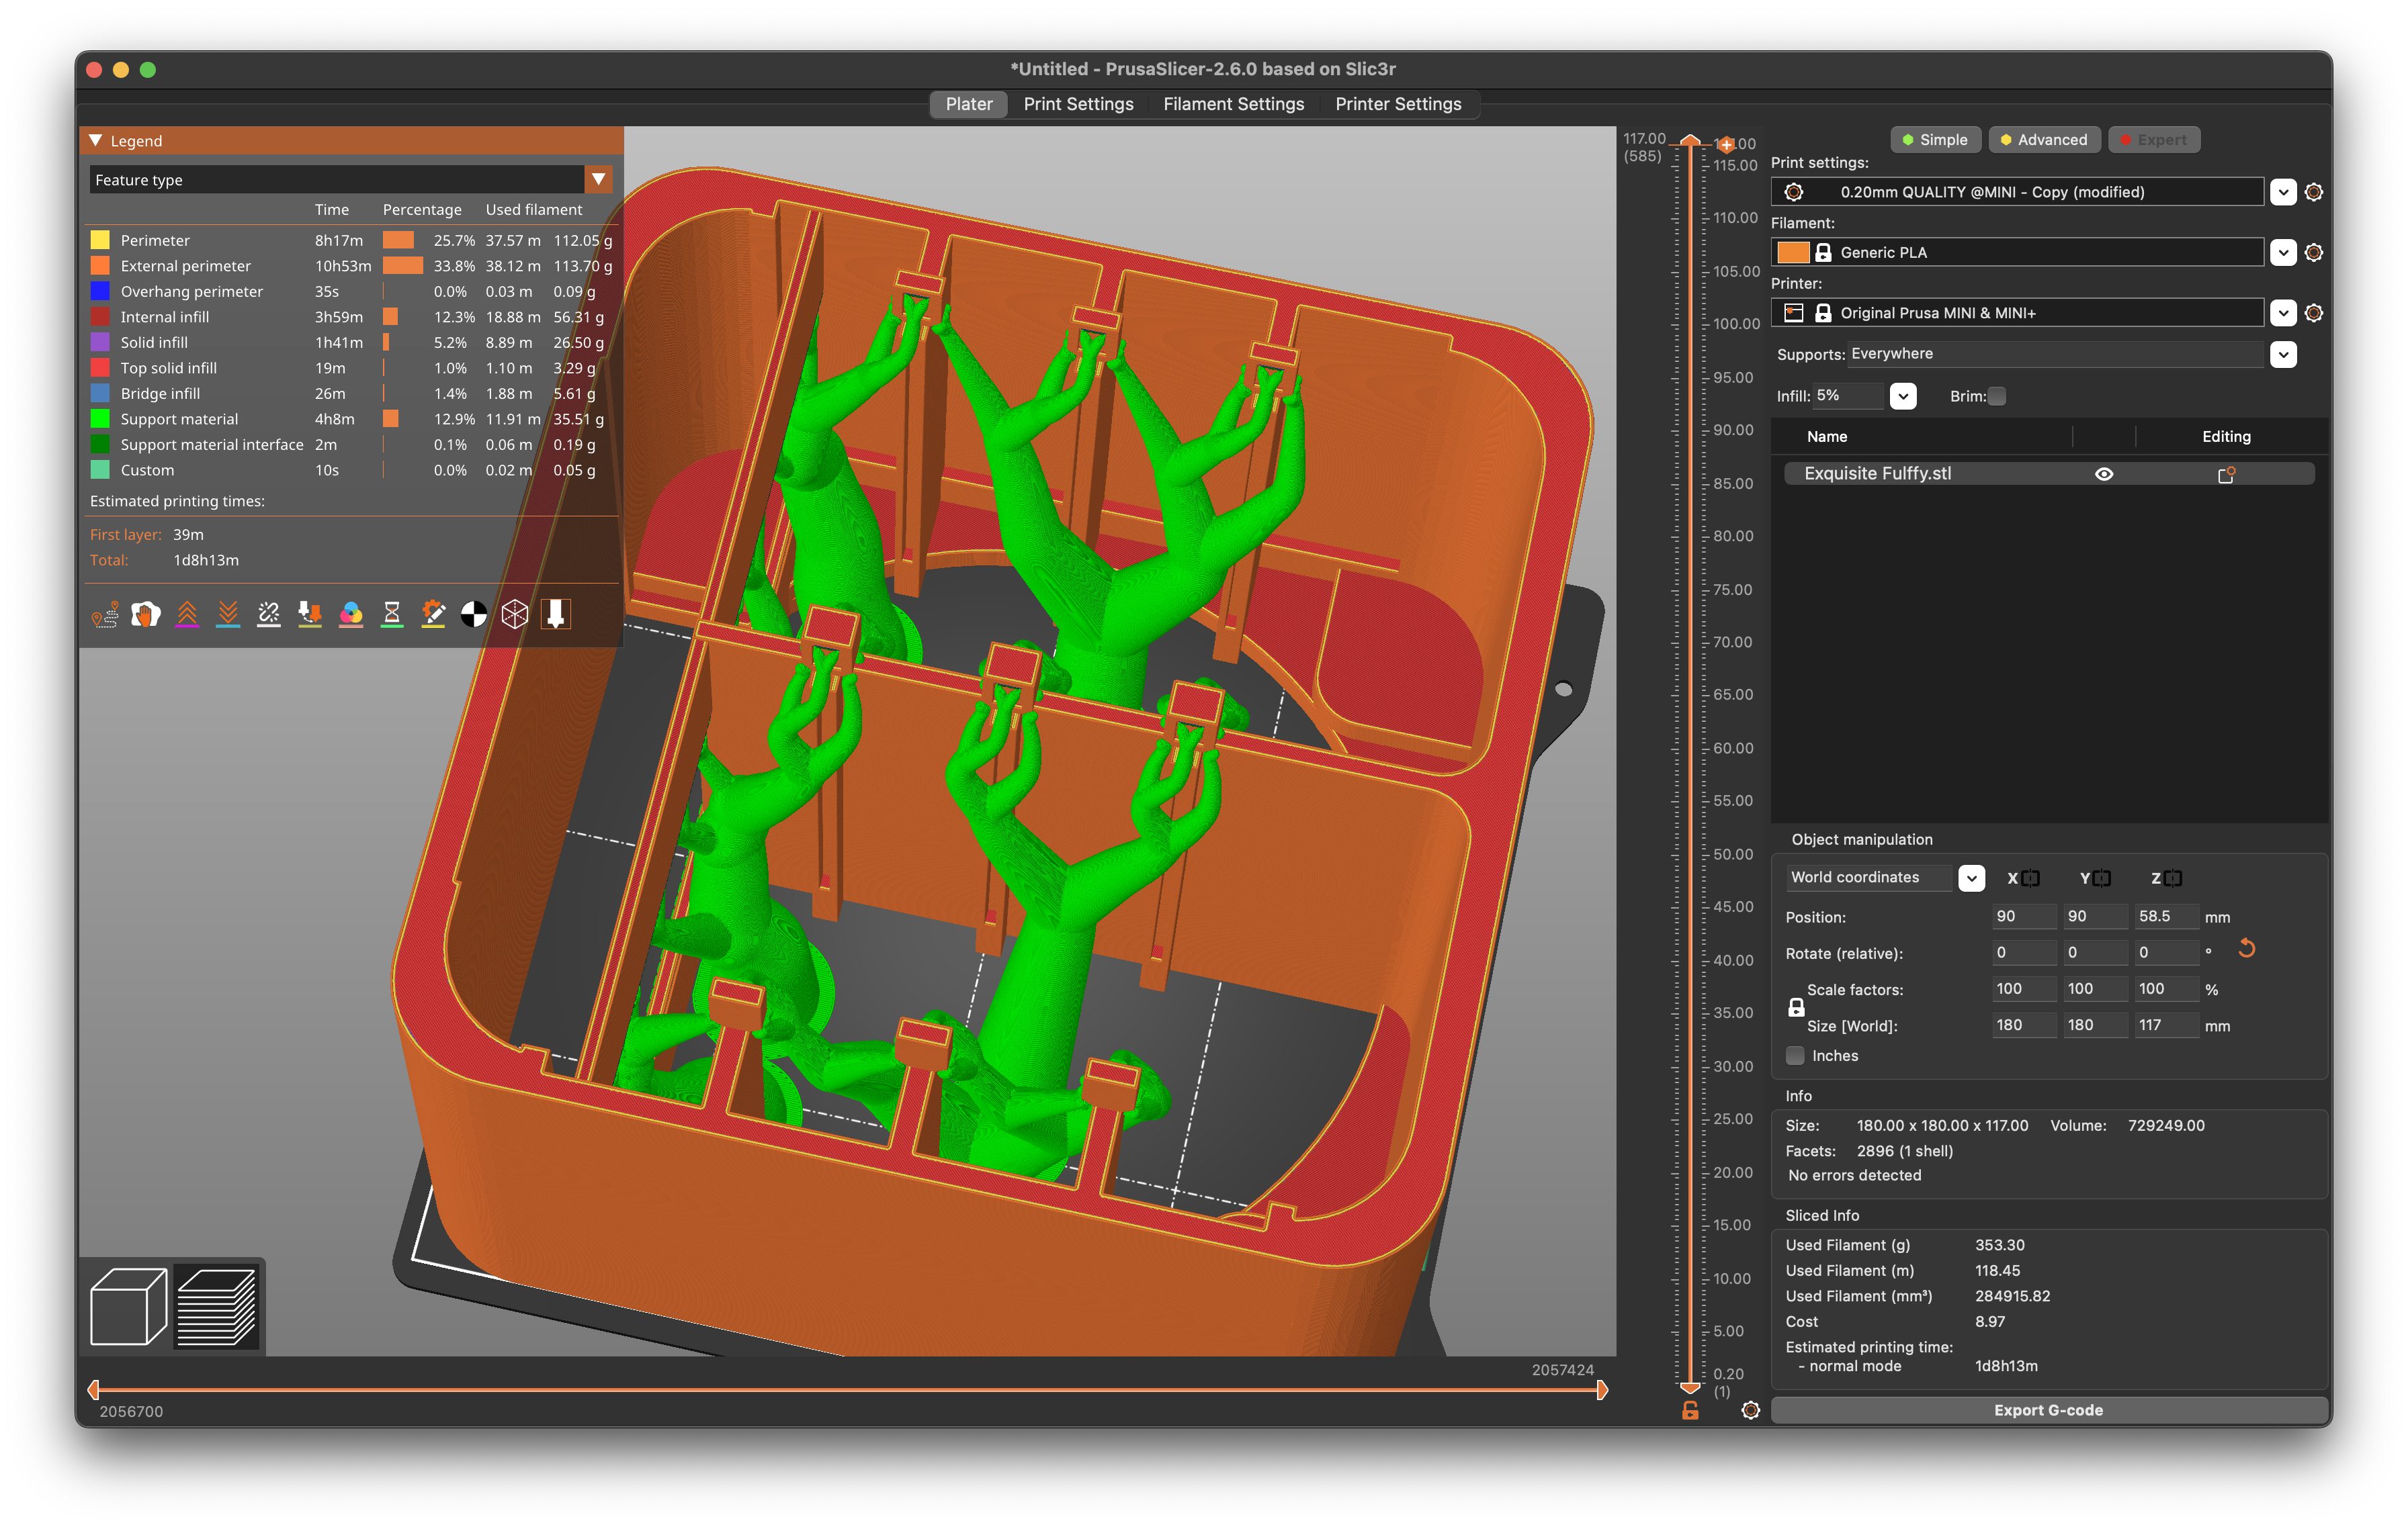
Task: Select Exquisite Fulffy.stl in object list
Action: pyautogui.click(x=2048, y=473)
